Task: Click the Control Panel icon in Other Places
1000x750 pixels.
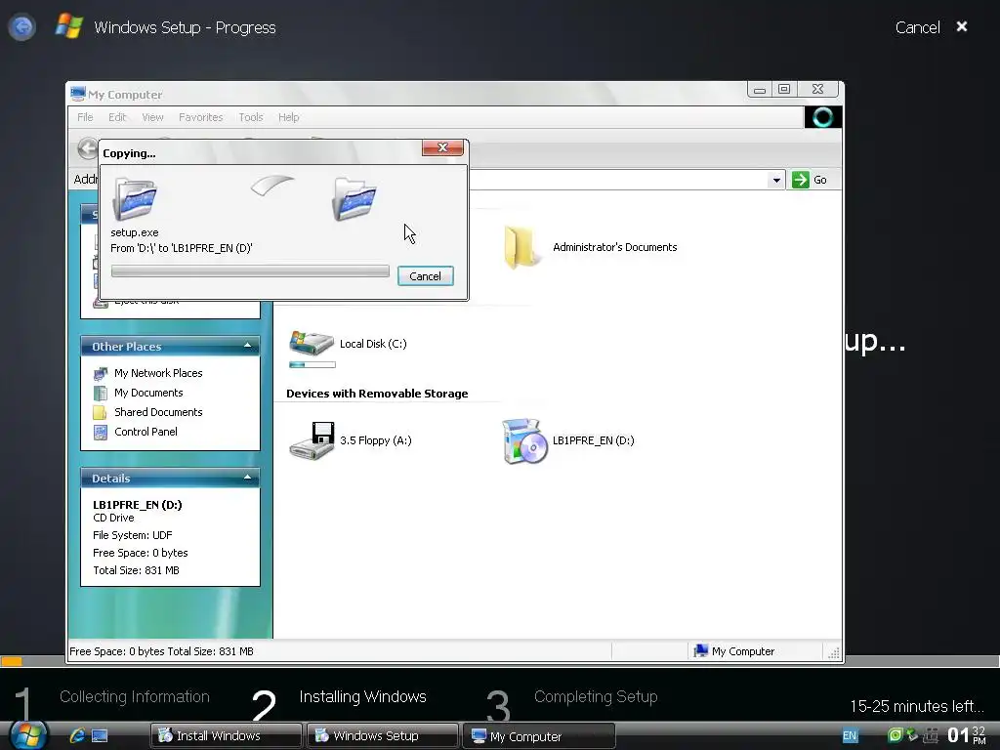Action: (x=101, y=433)
